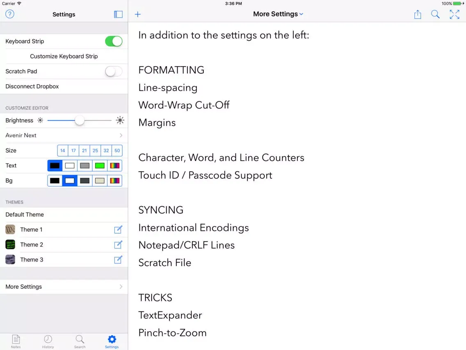Choose green text color swatch
The height and width of the screenshot is (350, 466).
point(100,166)
